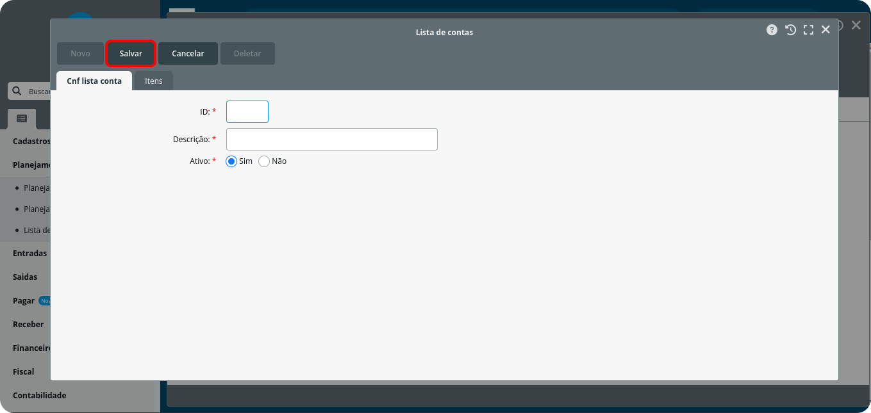Open Pagar menu in sidebar
This screenshot has height=413, width=871.
coord(24,300)
